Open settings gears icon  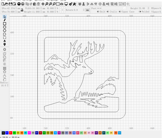pos(71,4)
